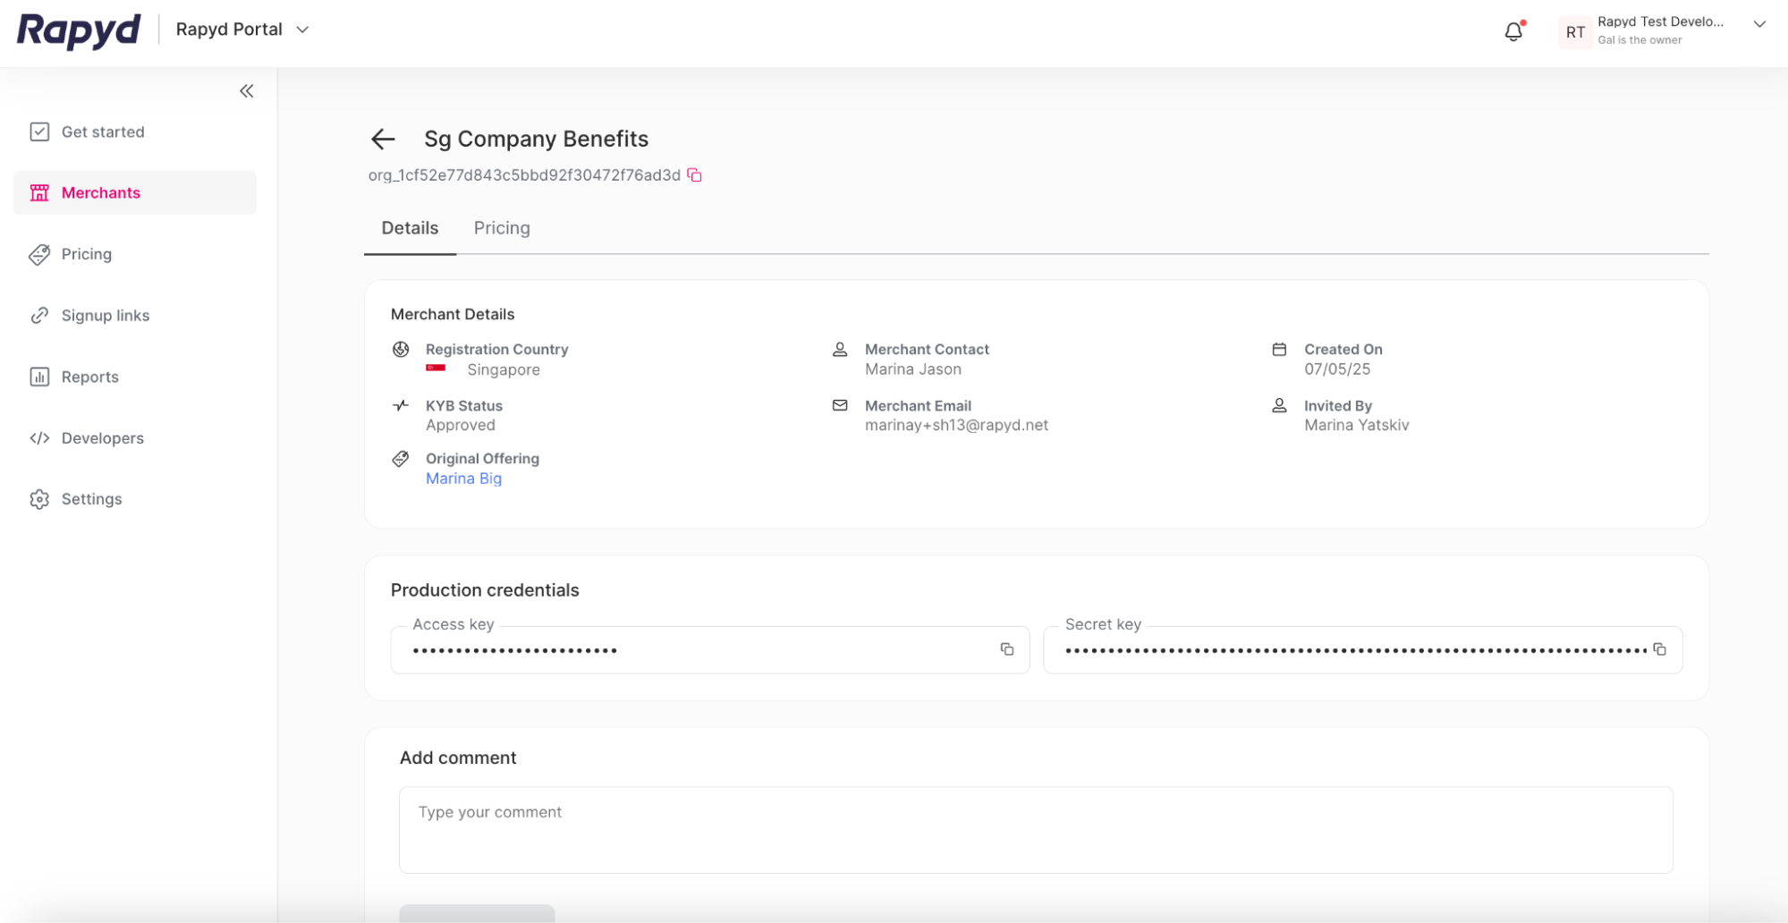Click the Merchants storefront icon
Viewport: 1788px width, 923px height.
39,192
